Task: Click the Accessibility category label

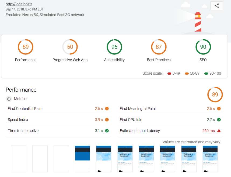Action: click(x=114, y=60)
